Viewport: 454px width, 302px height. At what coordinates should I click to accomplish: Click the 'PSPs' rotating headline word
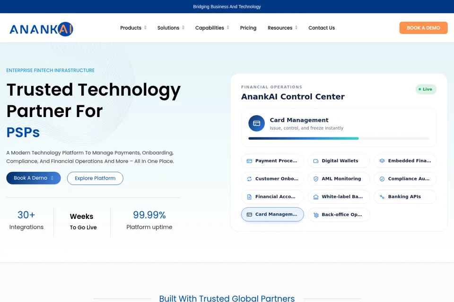(x=23, y=132)
